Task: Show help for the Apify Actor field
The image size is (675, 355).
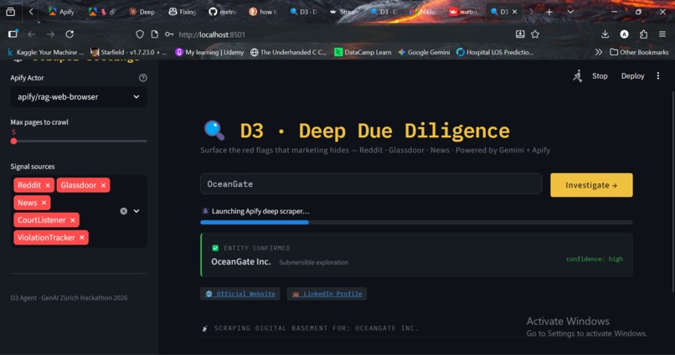Action: (x=143, y=78)
